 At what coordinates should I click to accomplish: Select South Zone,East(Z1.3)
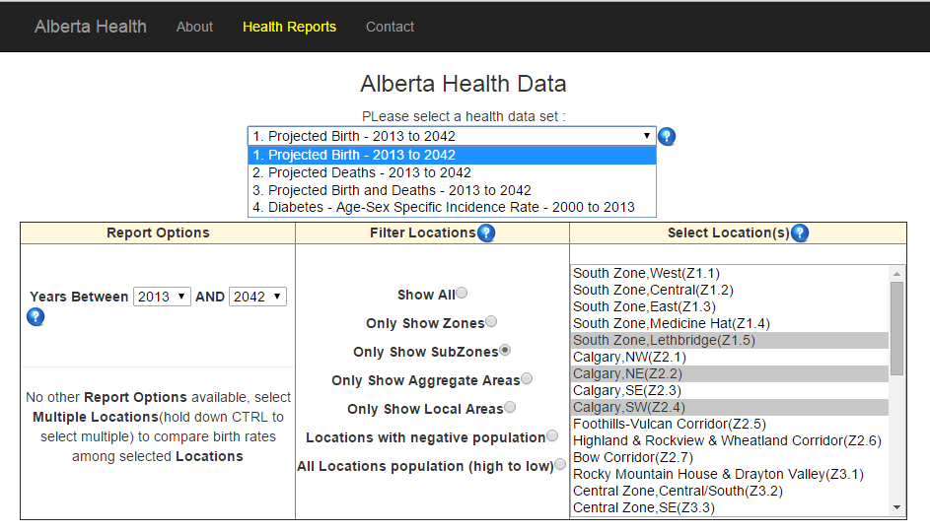730,306
